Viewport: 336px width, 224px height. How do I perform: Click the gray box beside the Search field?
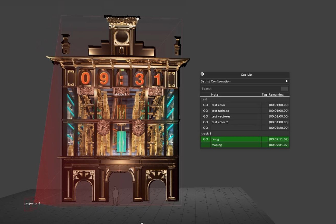pyautogui.click(x=284, y=89)
